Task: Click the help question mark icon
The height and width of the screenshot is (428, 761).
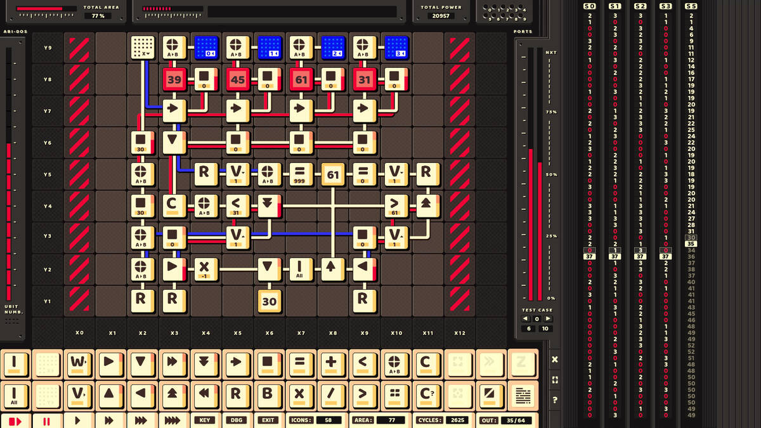Action: [x=555, y=400]
